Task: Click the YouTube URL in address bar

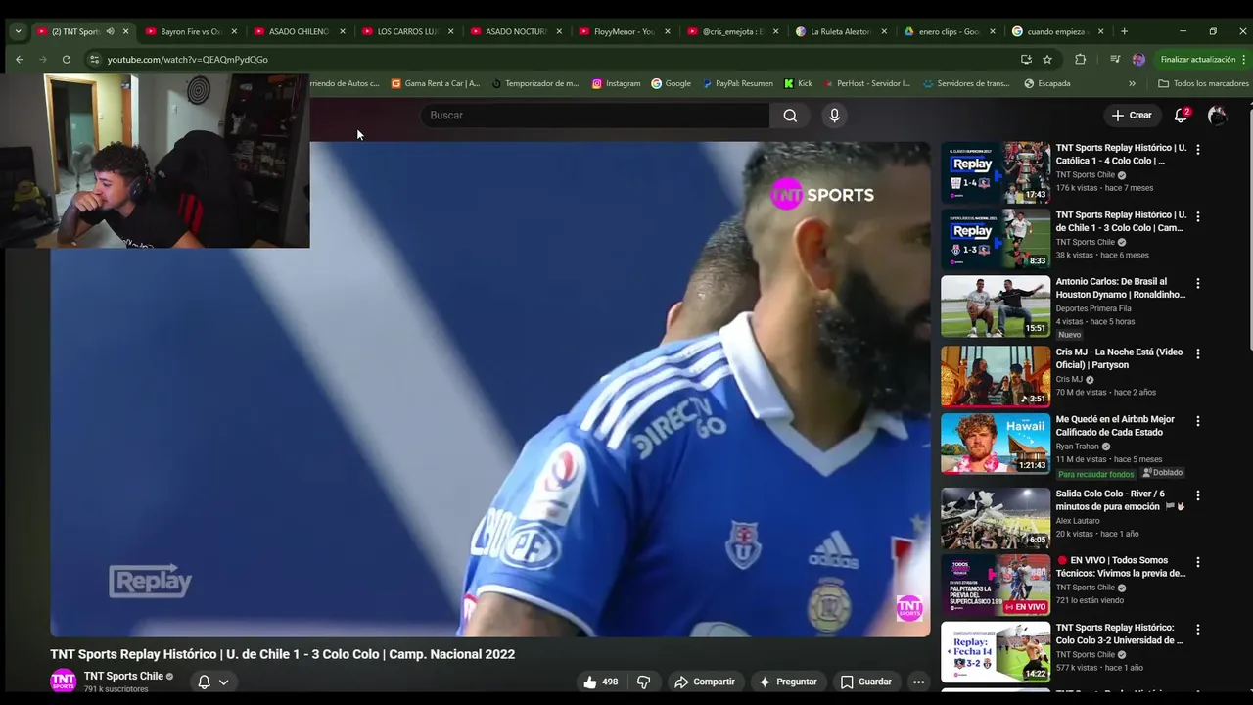Action: point(188,60)
